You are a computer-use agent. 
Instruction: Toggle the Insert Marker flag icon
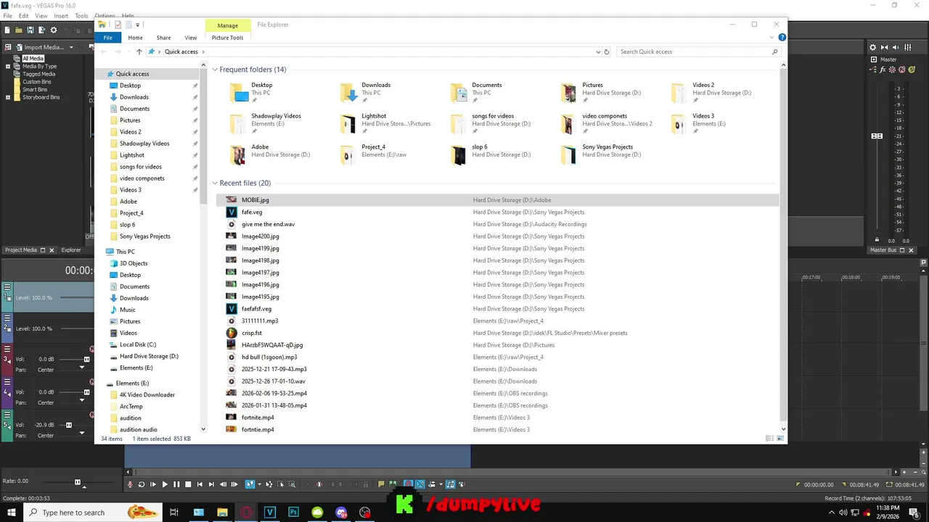pos(381,484)
